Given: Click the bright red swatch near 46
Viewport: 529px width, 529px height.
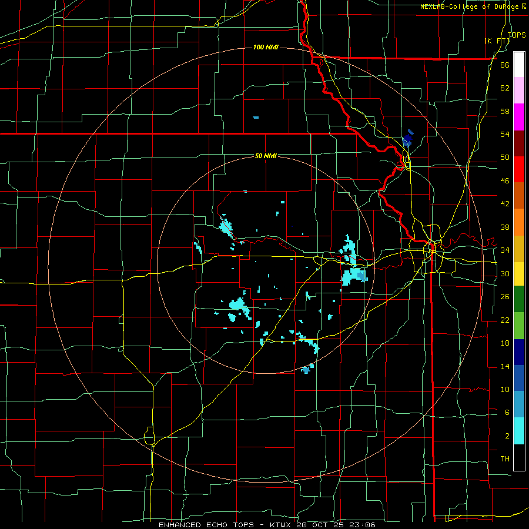Looking at the screenshot, I should pos(519,169).
